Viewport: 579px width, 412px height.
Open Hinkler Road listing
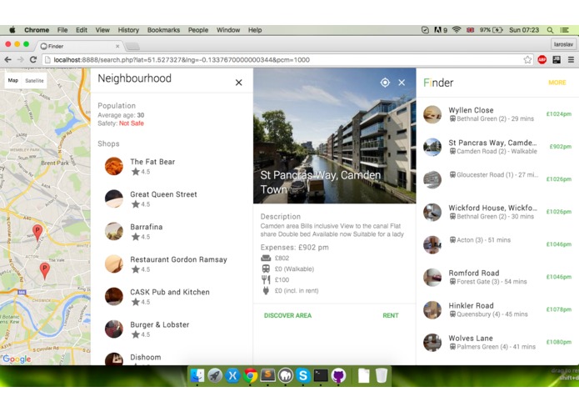pos(497,309)
